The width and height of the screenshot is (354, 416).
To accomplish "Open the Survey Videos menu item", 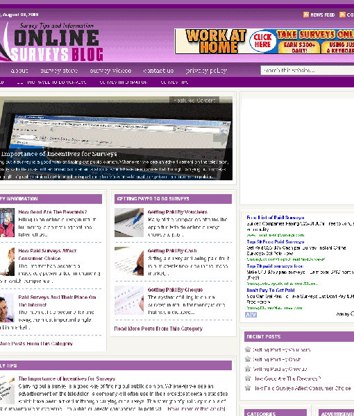I will coord(110,71).
